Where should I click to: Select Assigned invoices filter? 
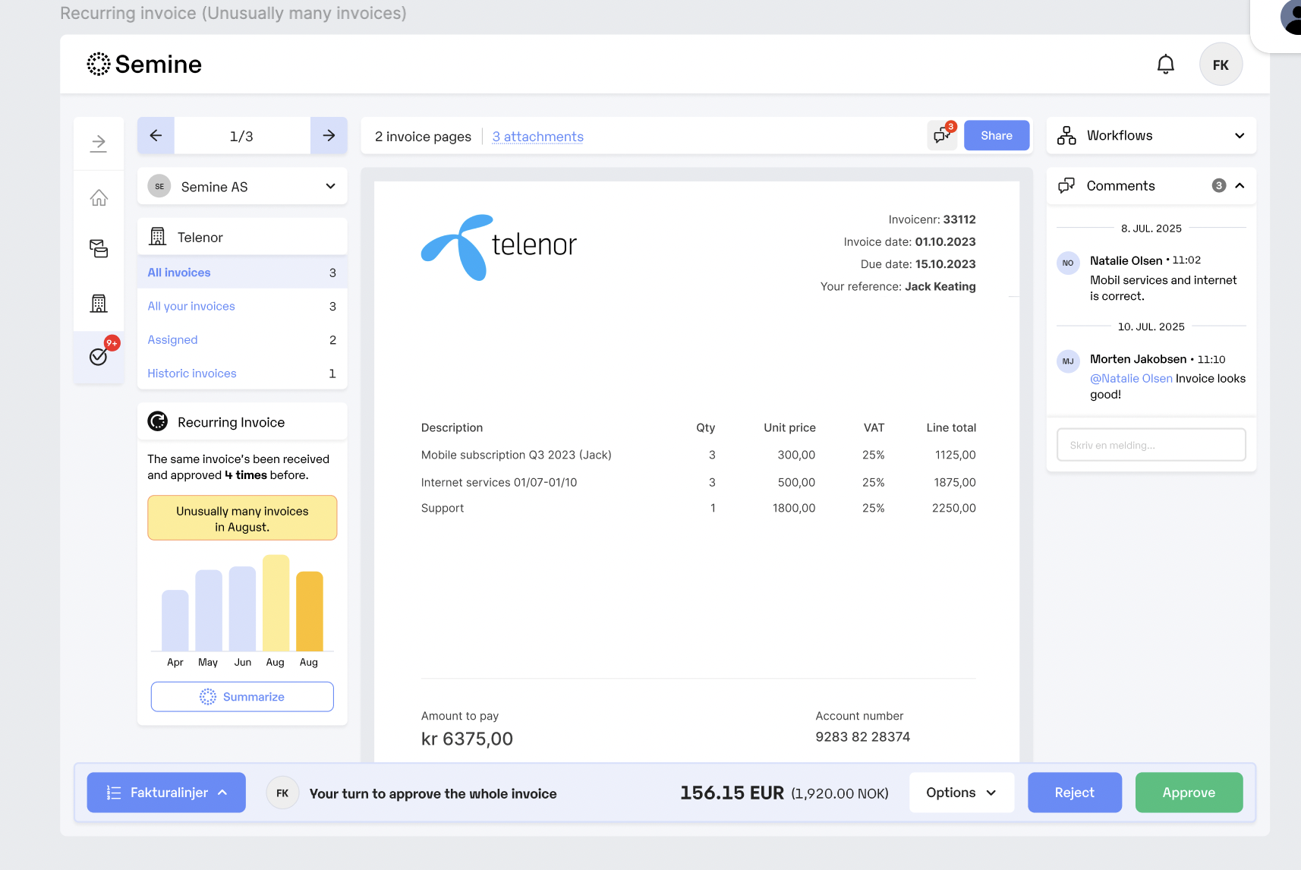click(242, 339)
